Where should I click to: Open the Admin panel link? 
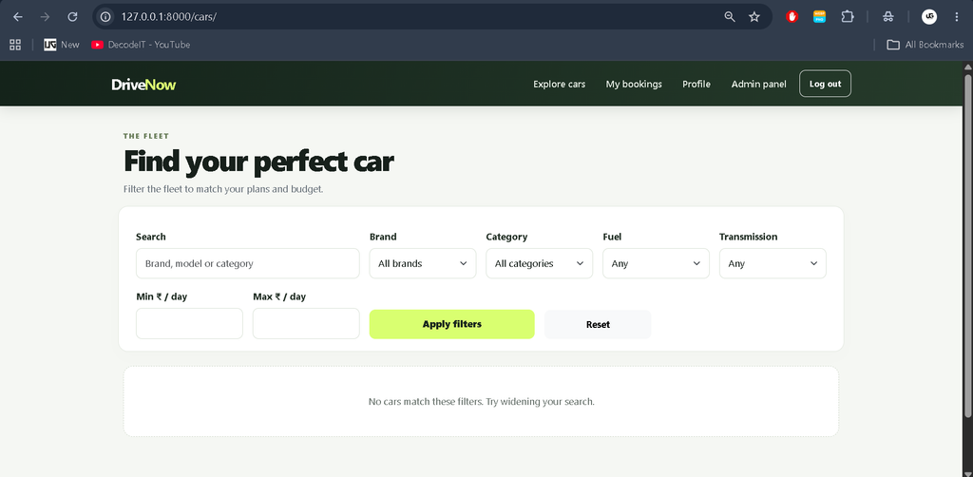click(x=758, y=85)
